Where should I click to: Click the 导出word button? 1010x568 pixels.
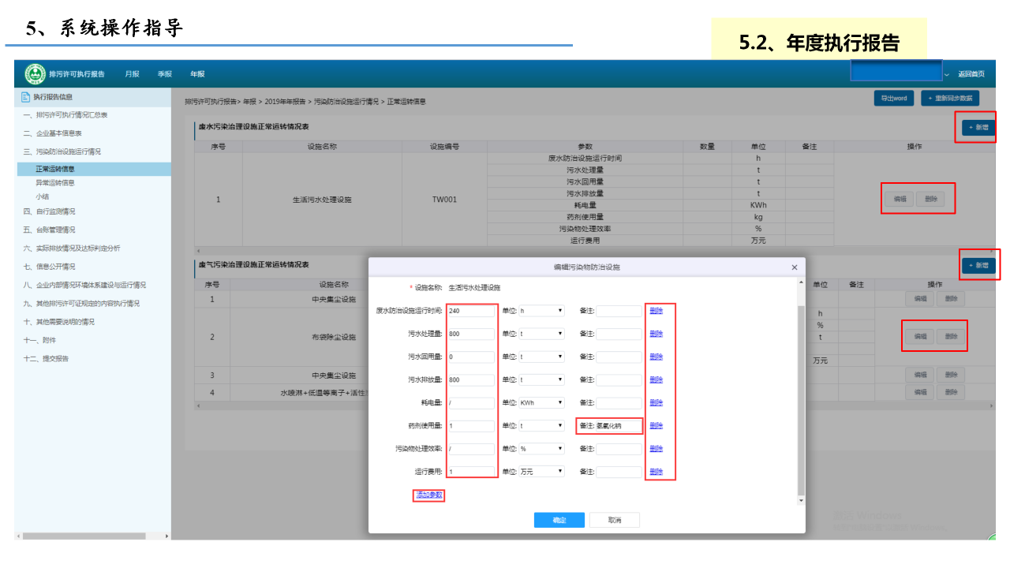click(893, 99)
